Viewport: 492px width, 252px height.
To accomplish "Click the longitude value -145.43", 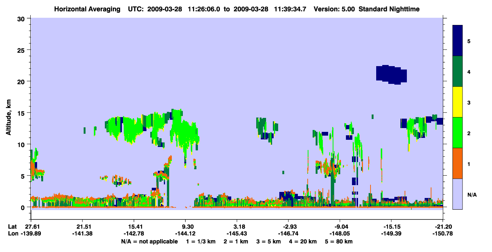I will (x=237, y=233).
